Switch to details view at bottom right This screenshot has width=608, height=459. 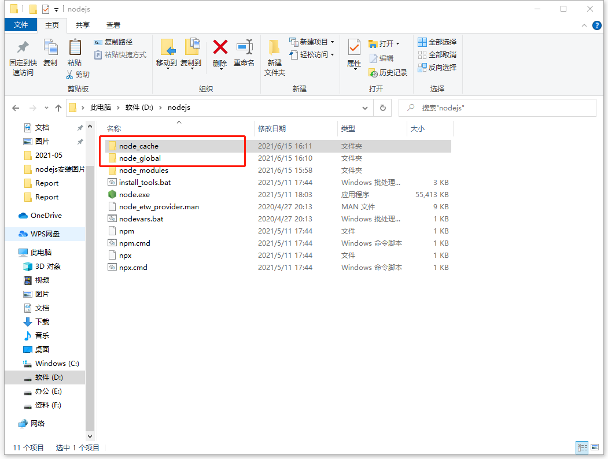click(582, 447)
